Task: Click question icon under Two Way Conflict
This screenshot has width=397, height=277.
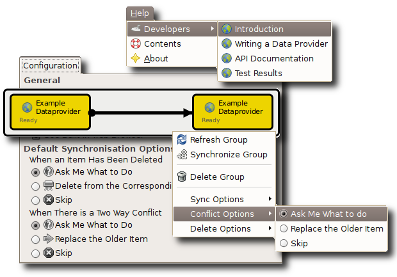Action: (x=49, y=225)
